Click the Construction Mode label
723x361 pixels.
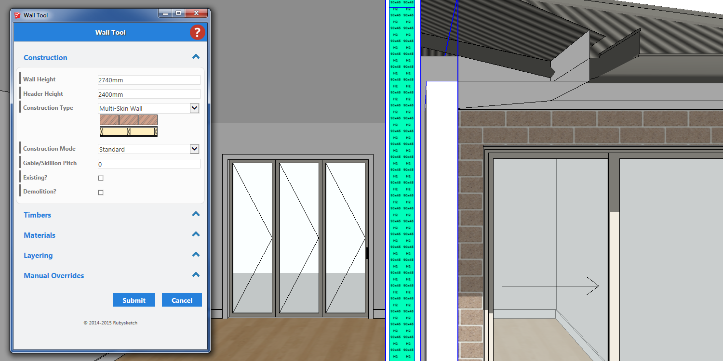click(50, 149)
